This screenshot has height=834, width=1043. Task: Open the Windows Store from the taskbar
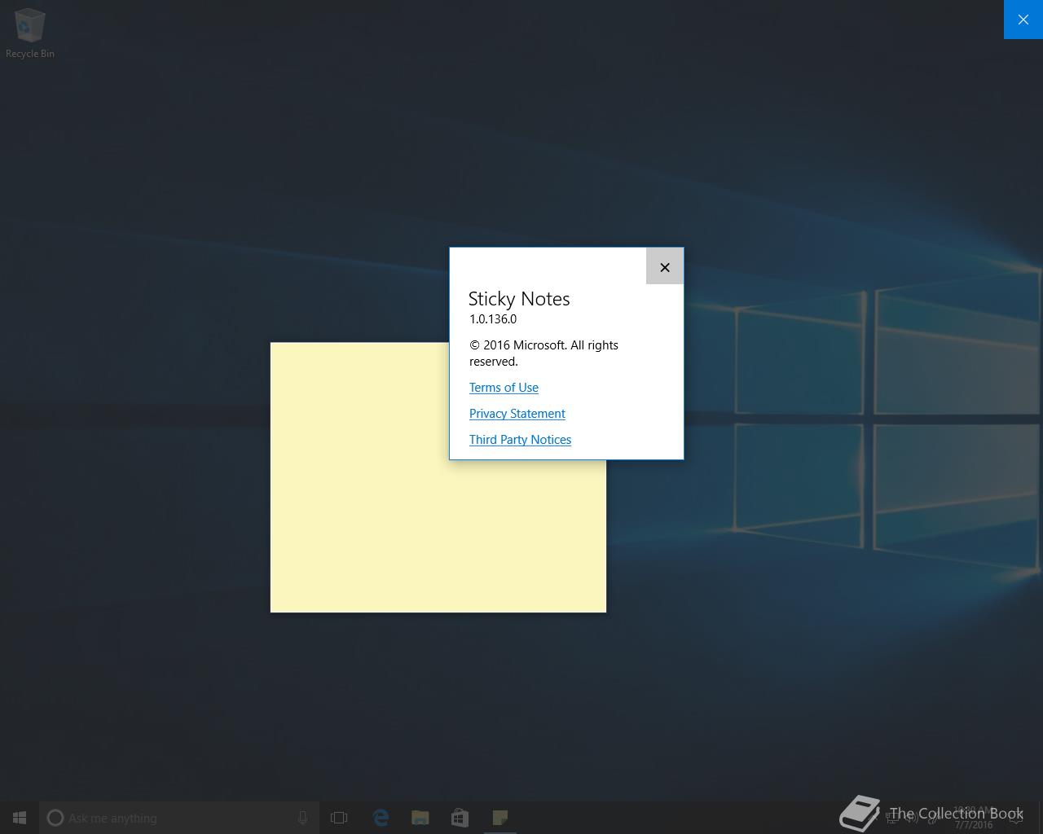click(x=460, y=818)
